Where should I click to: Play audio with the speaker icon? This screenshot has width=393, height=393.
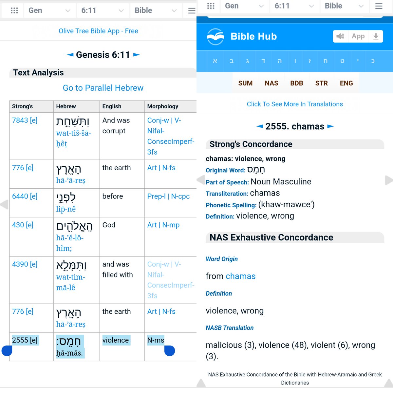pos(340,36)
